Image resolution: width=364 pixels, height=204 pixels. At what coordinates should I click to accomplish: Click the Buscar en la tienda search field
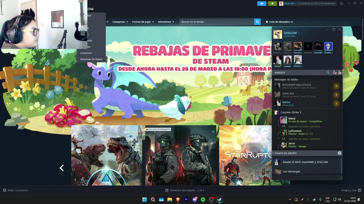(x=217, y=22)
